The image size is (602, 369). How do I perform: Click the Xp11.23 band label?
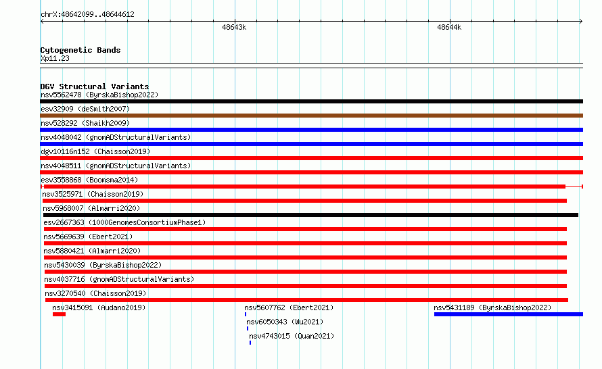pos(55,58)
